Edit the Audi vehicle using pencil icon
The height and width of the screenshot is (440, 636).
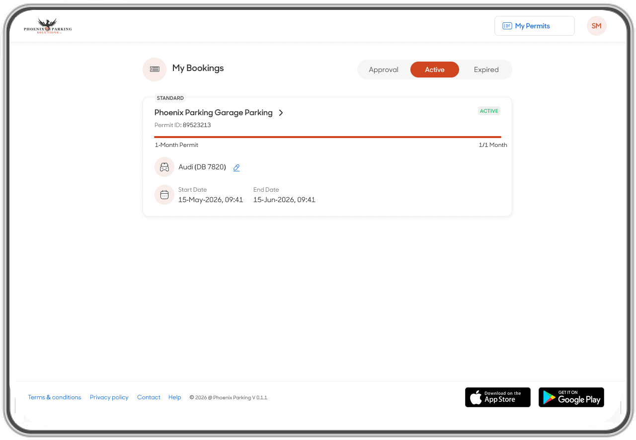point(237,167)
